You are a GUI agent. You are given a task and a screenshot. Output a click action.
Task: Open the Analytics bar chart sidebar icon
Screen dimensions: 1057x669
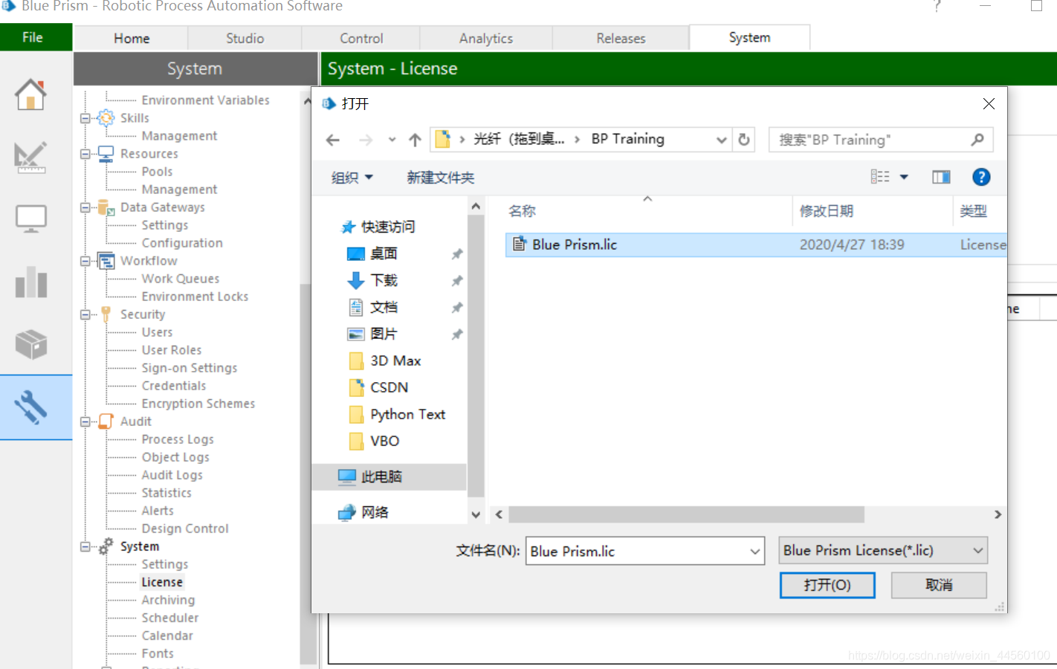[x=30, y=282]
